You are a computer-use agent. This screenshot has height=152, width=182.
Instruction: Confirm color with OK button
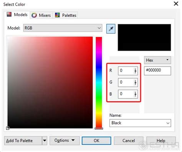click(x=96, y=140)
